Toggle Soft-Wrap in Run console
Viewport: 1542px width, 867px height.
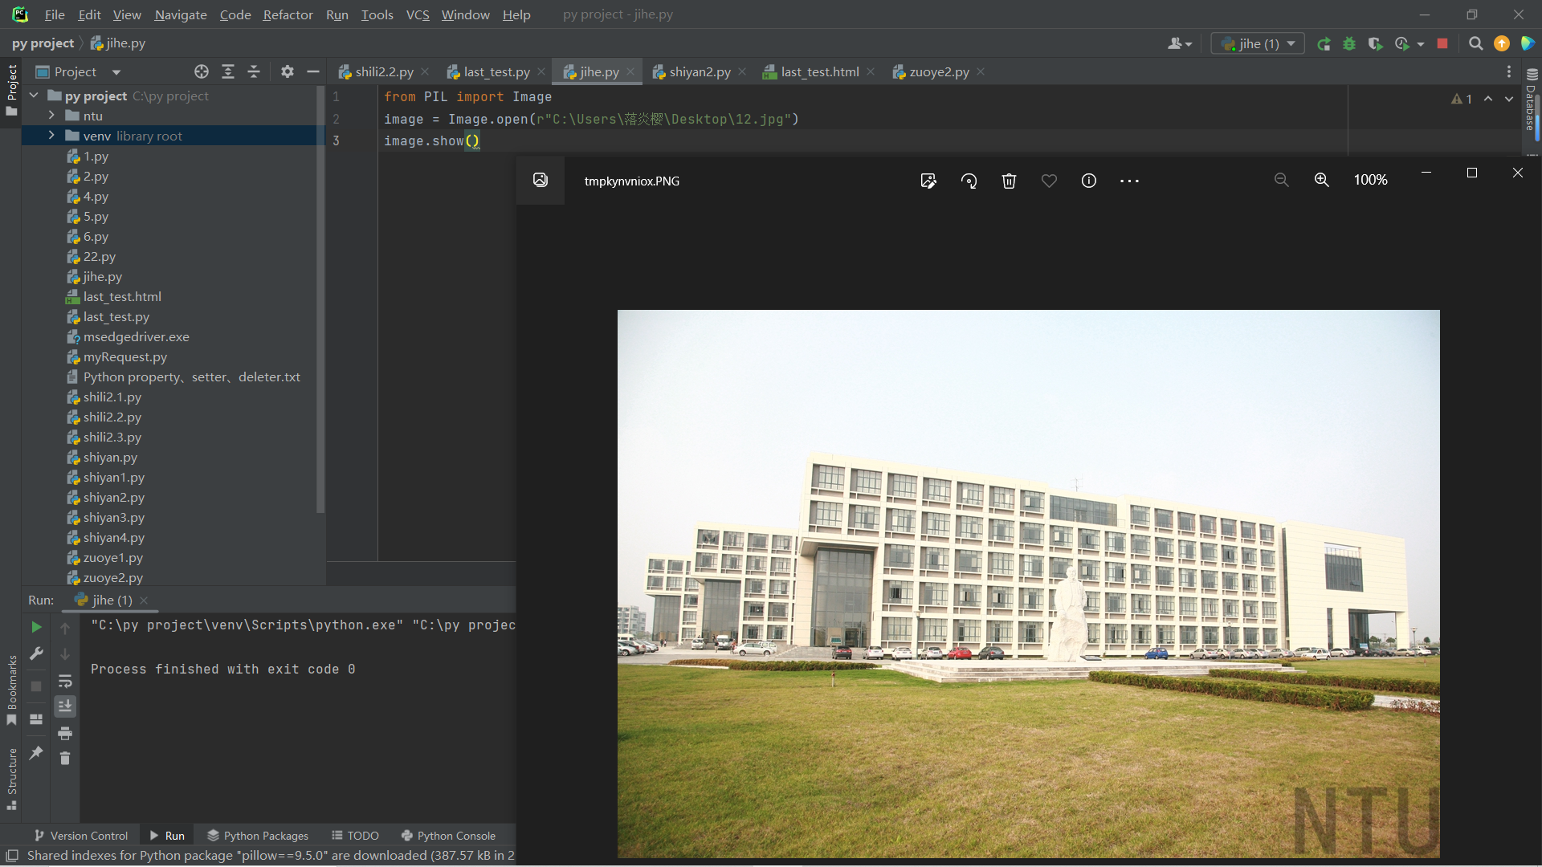(x=65, y=682)
